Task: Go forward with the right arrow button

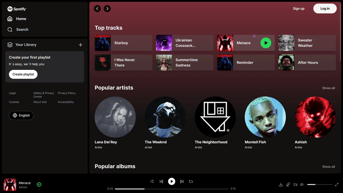Action: pos(107,9)
